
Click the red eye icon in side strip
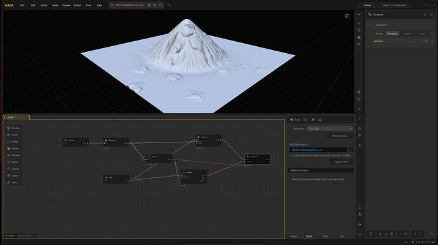point(360,225)
